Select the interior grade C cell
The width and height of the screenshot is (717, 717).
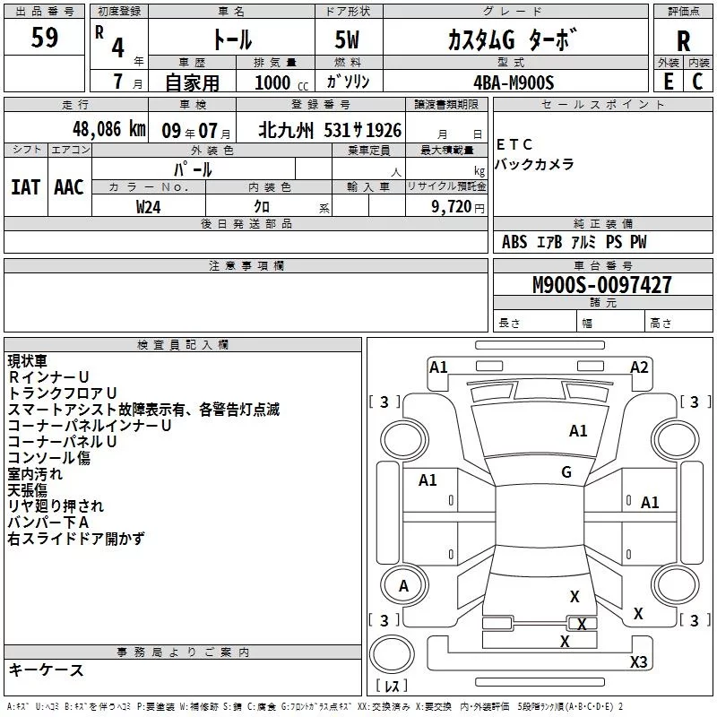(x=698, y=82)
